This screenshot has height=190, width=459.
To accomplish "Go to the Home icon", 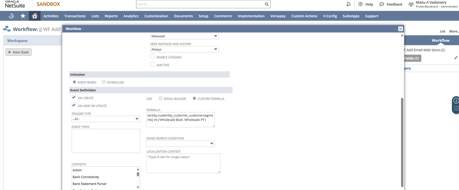I will (x=34, y=16).
